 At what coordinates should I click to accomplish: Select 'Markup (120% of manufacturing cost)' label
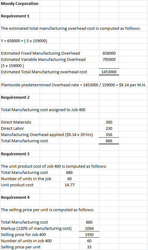(x=36, y=229)
